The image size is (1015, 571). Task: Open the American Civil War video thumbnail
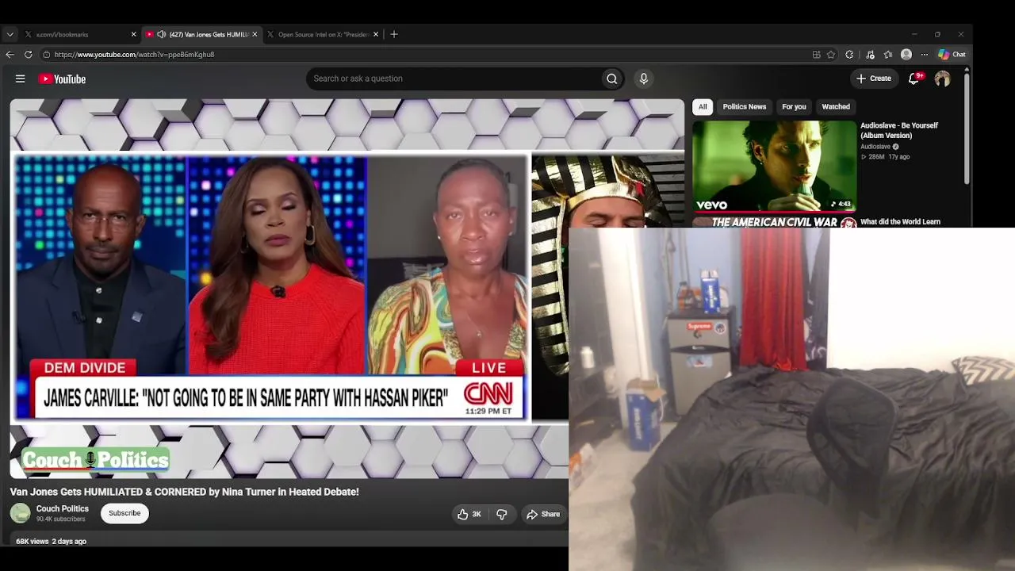coord(775,221)
